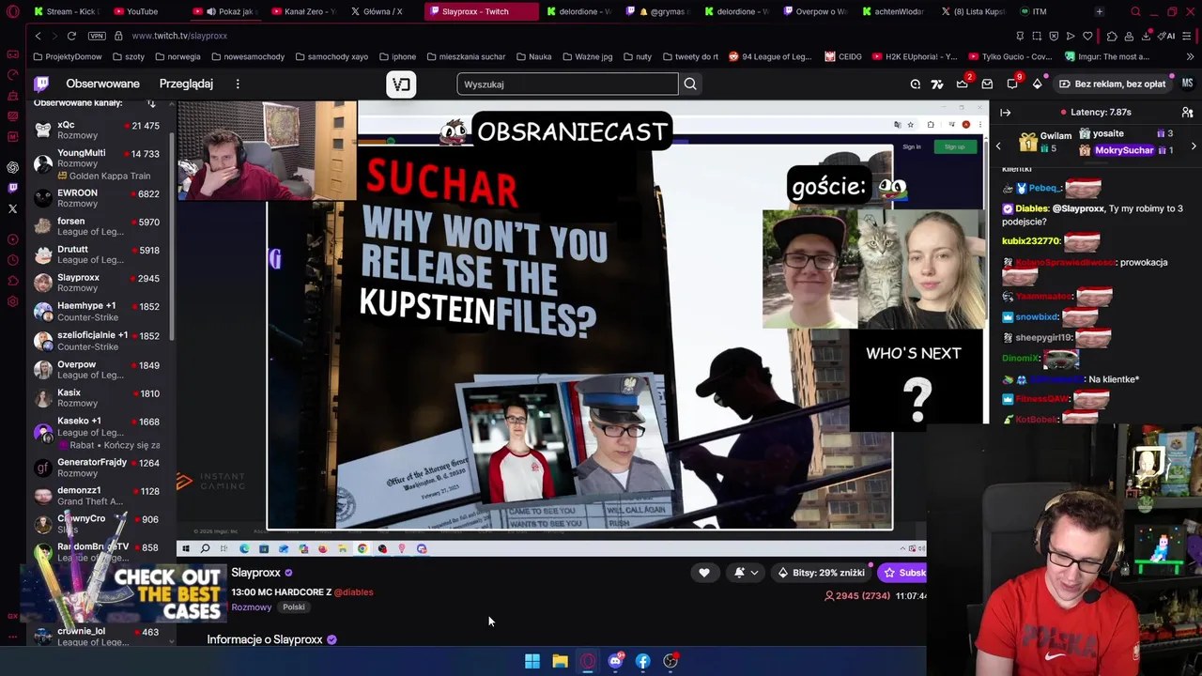This screenshot has width=1202, height=676.
Task: Open the Obserwowane tab
Action: click(x=102, y=84)
